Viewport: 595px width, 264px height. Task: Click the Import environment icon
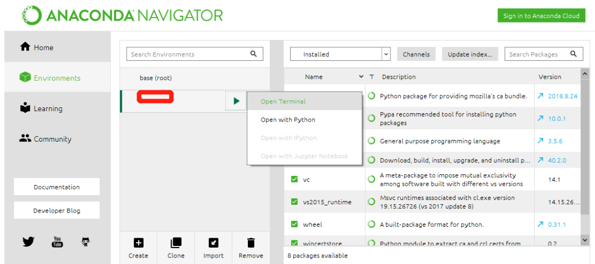point(213,243)
